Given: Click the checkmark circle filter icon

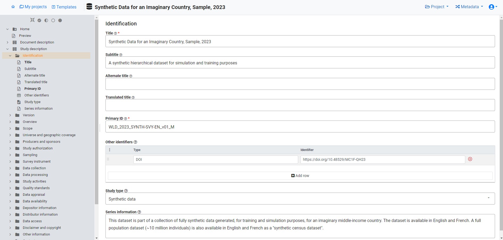Looking at the screenshot, I should (39, 20).
